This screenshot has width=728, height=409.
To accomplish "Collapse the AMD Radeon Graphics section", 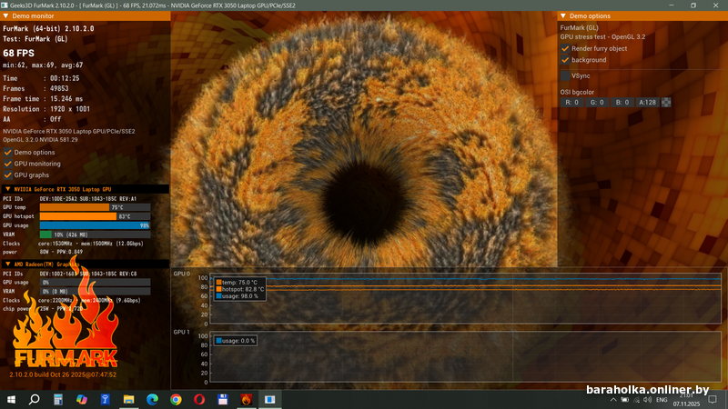I will tap(6, 264).
